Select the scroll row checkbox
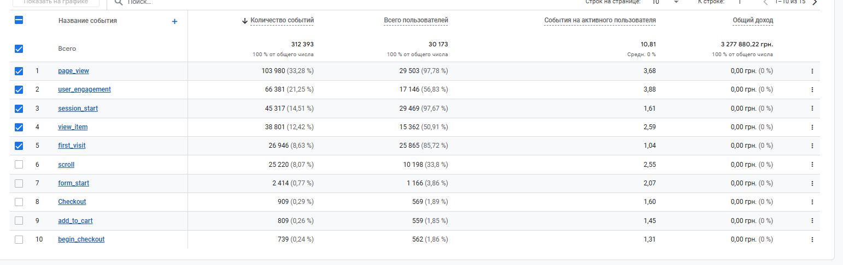The height and width of the screenshot is (265, 843). click(19, 165)
